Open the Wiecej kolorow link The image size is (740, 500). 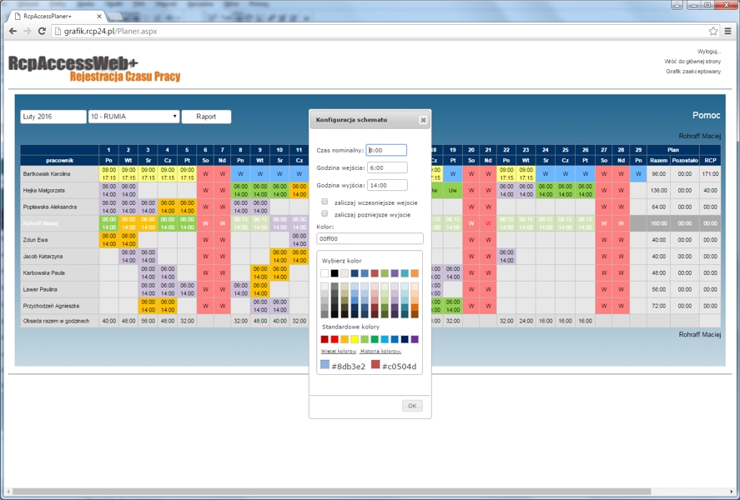339,352
